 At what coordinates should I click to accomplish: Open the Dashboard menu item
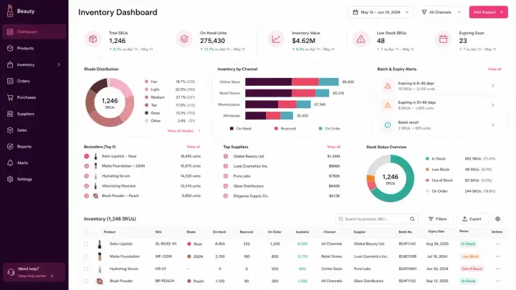coord(34,32)
